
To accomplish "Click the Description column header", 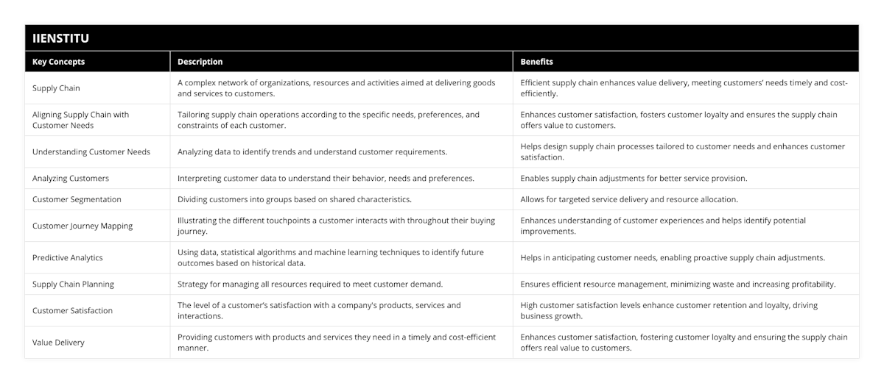I will coord(200,62).
